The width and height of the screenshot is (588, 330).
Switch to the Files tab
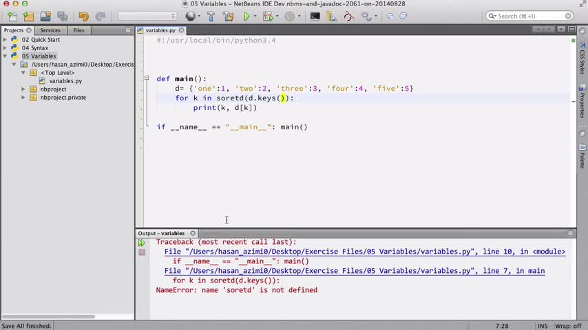click(x=78, y=30)
